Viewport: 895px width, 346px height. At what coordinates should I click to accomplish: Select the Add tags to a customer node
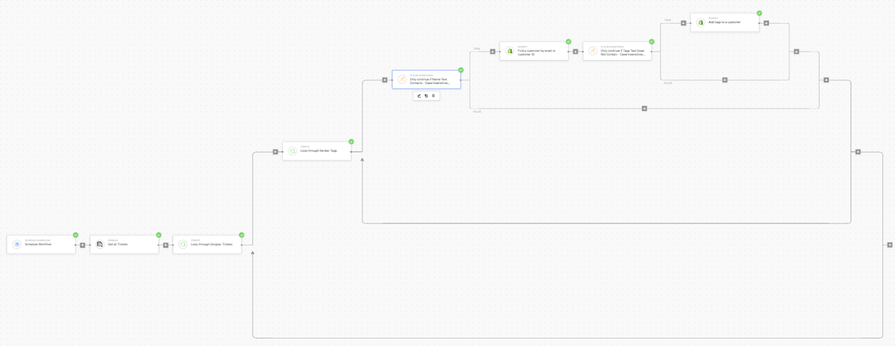[725, 23]
